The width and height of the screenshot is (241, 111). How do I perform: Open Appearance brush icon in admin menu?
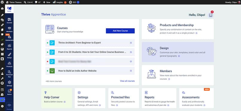pos(2,69)
